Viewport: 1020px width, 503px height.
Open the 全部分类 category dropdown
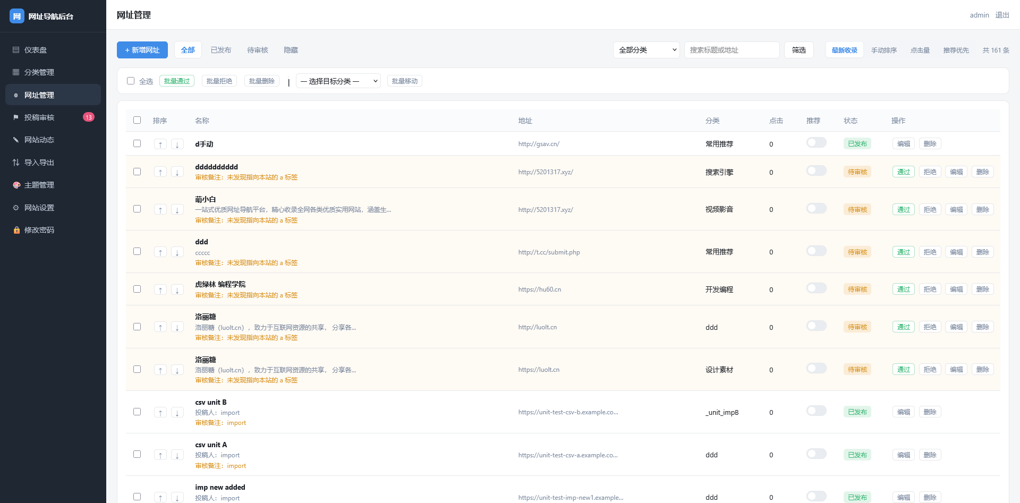pos(647,50)
